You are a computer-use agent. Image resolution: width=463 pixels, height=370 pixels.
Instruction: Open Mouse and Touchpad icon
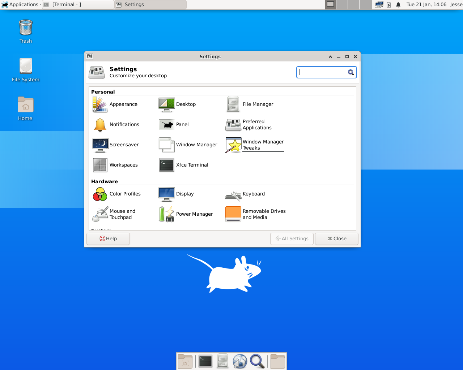click(x=100, y=214)
